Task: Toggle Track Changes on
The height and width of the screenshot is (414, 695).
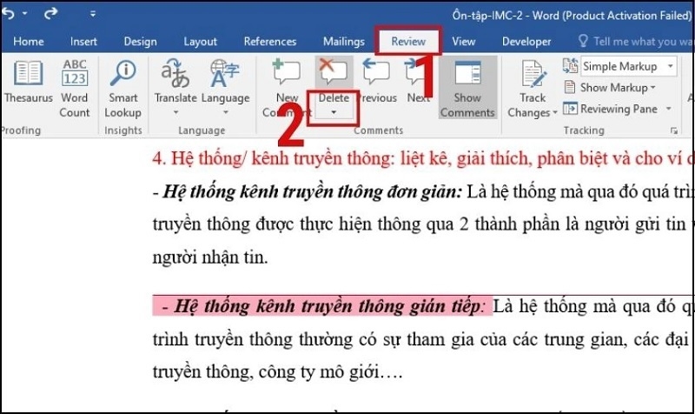Action: pos(532,87)
